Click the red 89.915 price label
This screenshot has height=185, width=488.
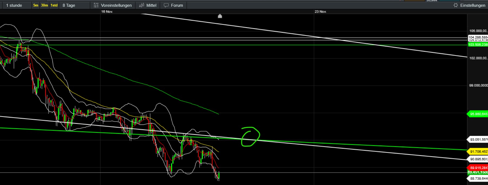[478, 168]
